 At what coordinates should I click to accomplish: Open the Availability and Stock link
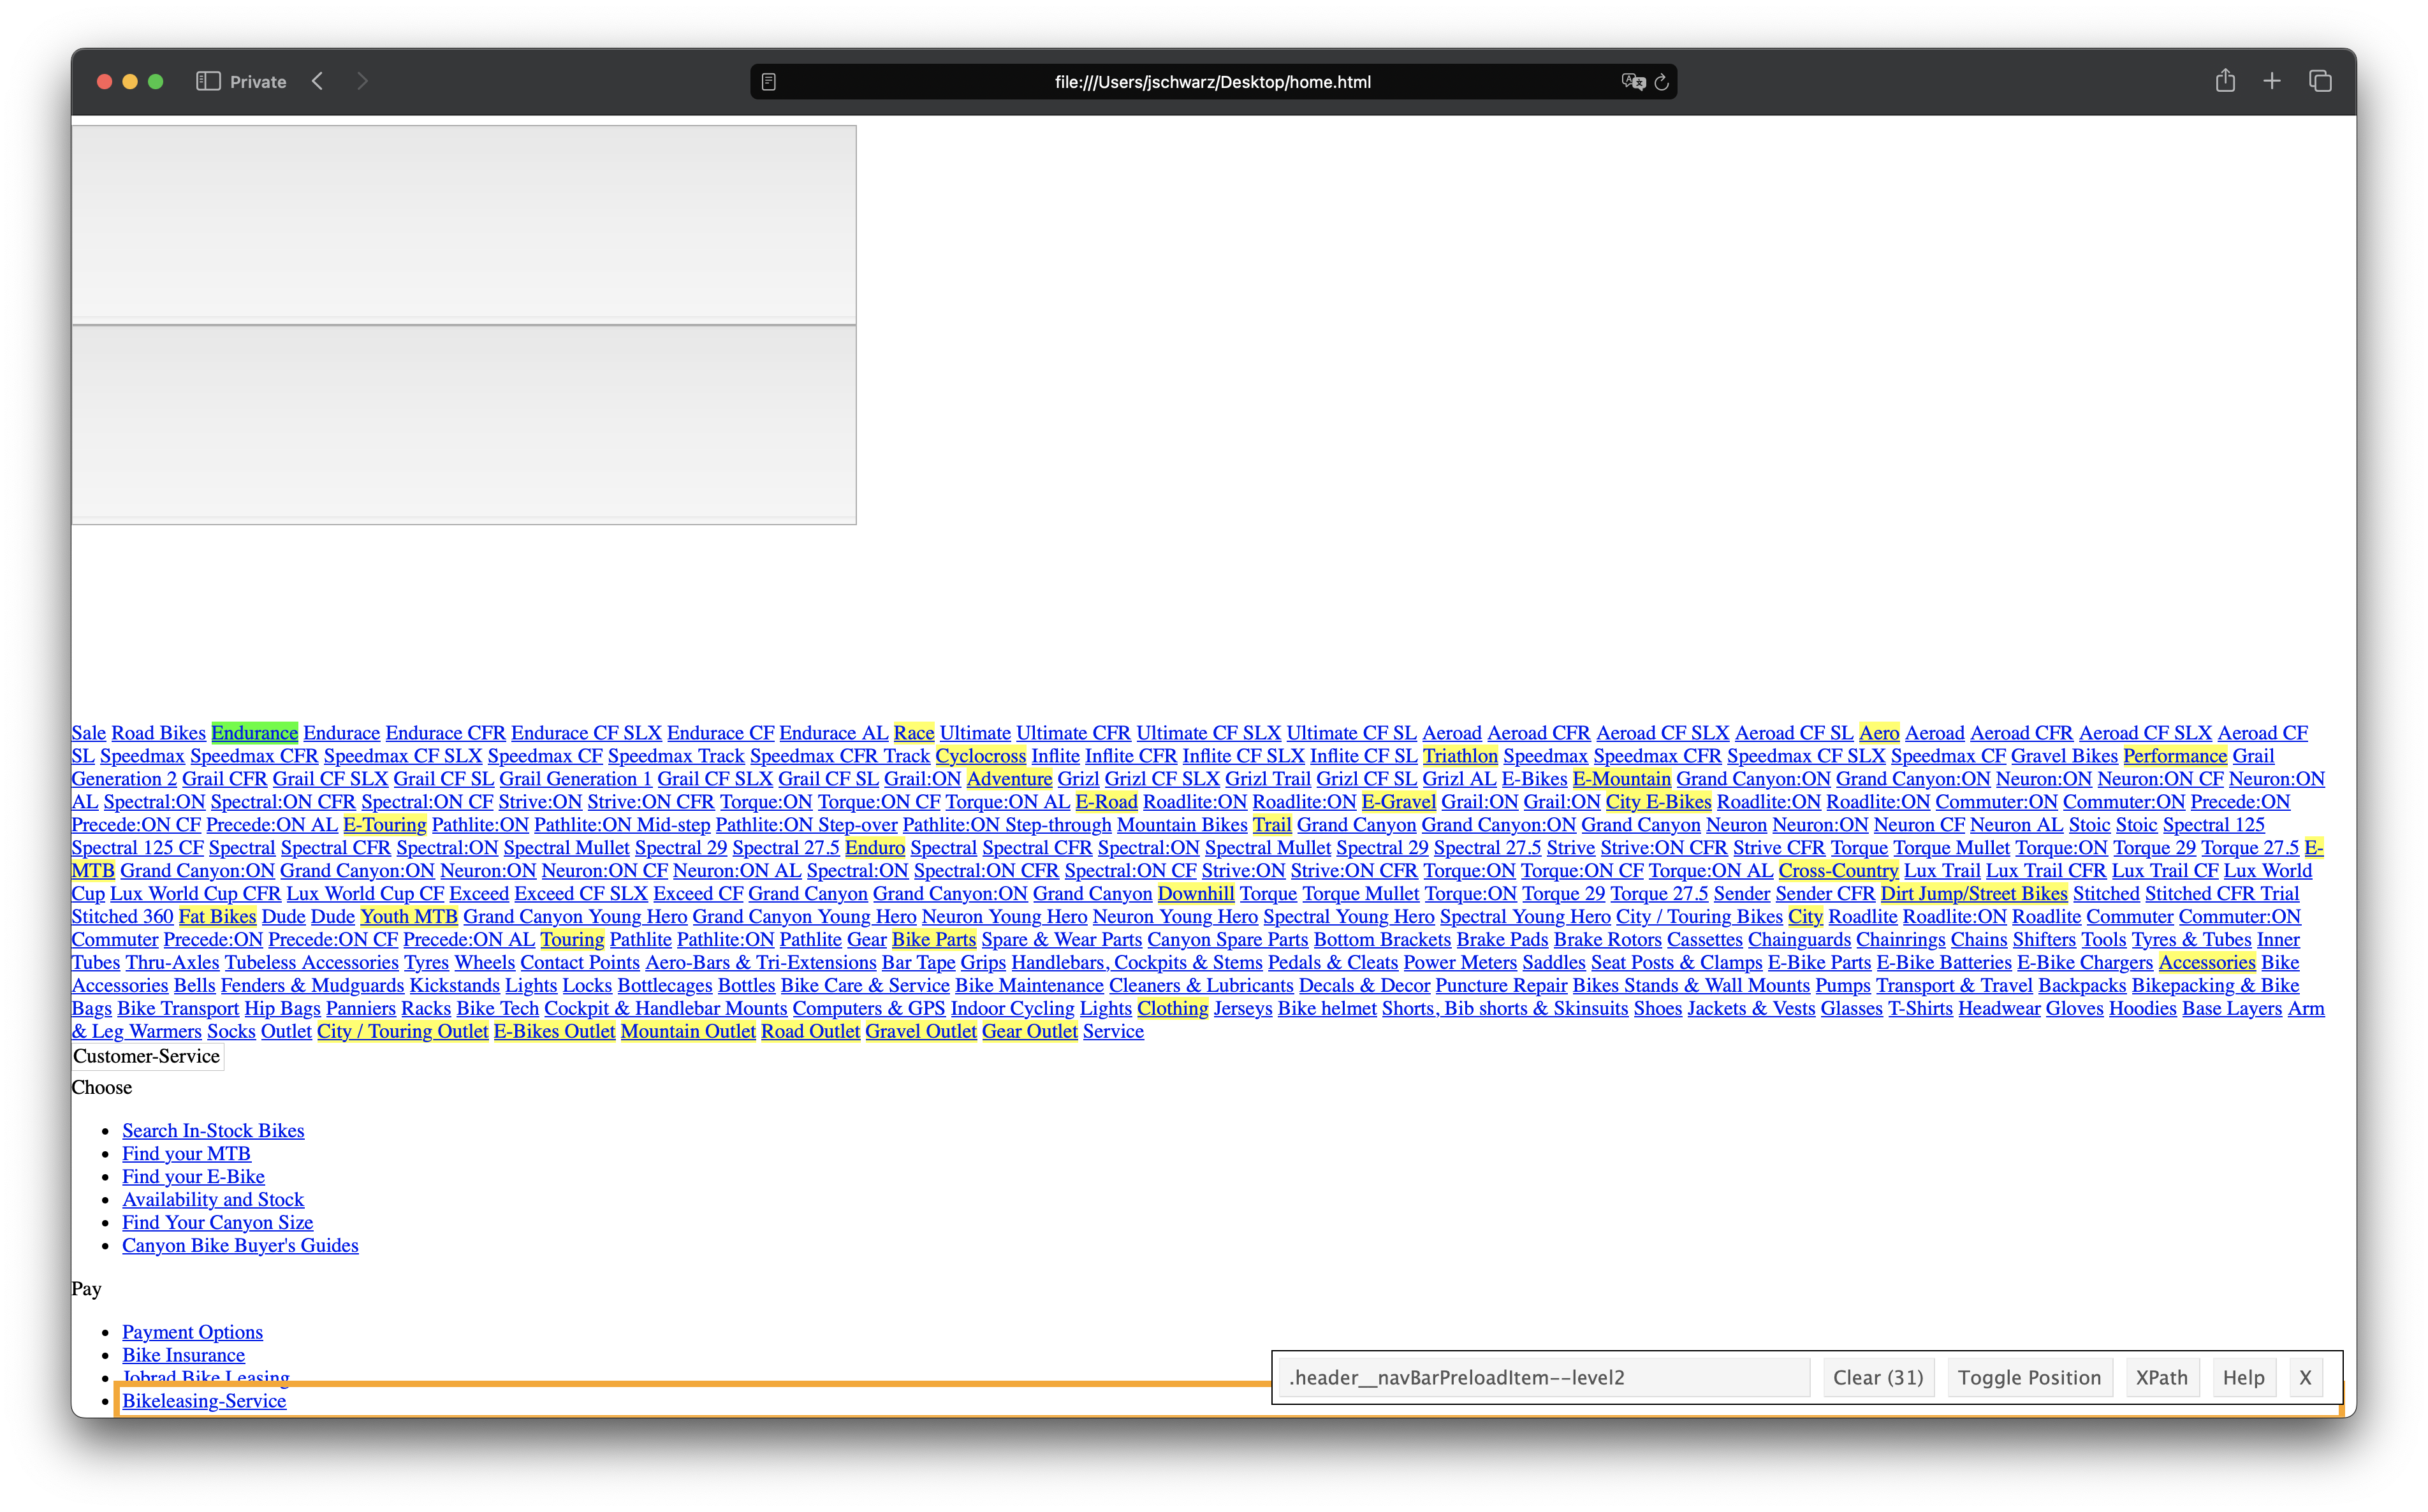[x=213, y=1200]
